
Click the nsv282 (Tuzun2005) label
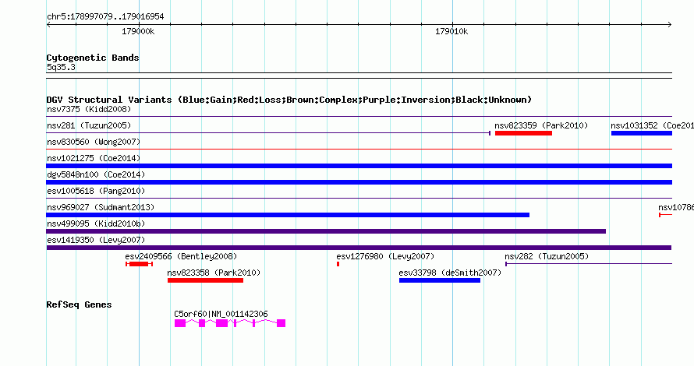pos(547,256)
